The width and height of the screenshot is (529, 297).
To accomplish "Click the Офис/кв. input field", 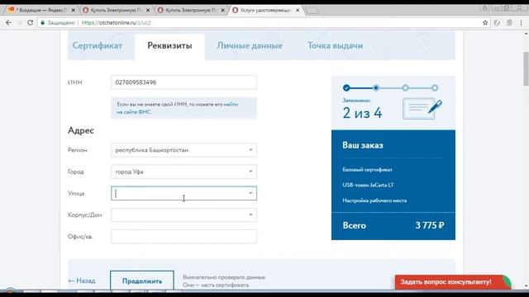I will 183,237.
